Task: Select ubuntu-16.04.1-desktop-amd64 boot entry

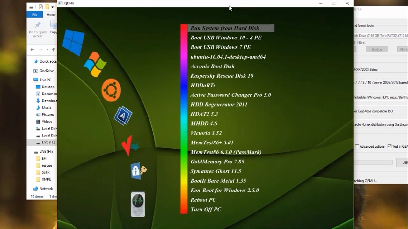Action: click(228, 57)
